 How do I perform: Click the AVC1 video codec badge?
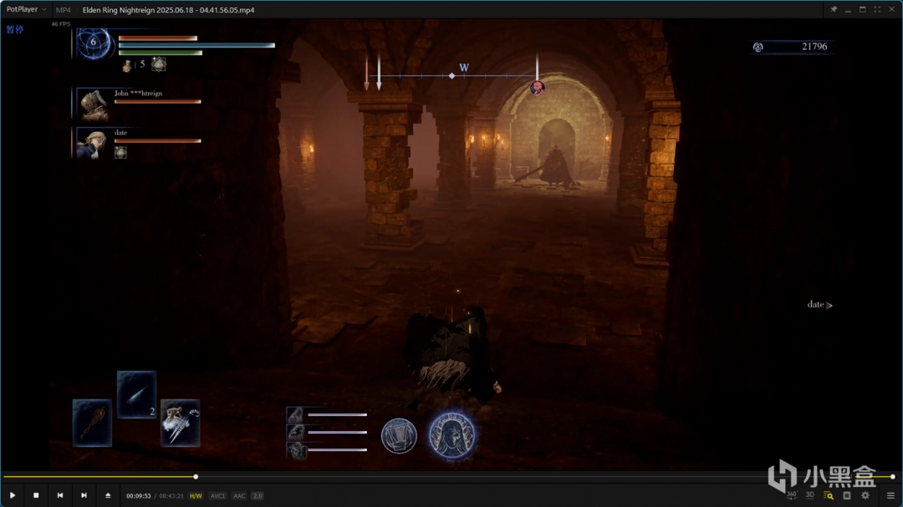(x=217, y=496)
